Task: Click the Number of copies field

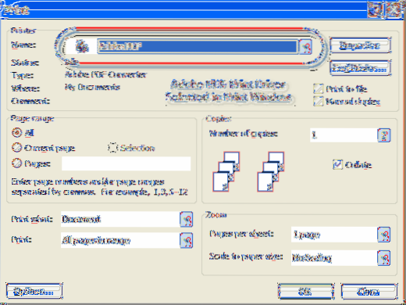Action: (x=344, y=135)
